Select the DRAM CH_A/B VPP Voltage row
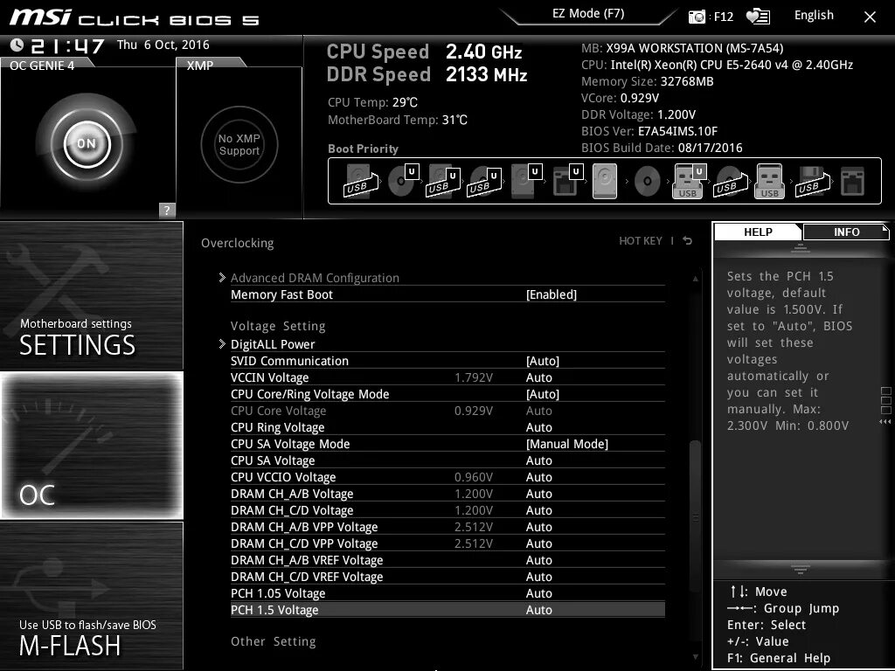Screen dimensions: 895x671 click(x=447, y=526)
